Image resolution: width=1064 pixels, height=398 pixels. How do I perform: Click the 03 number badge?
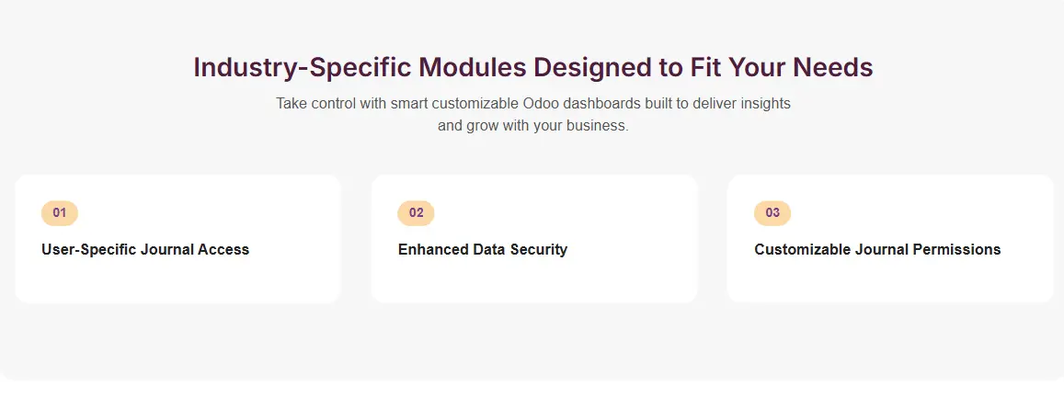[x=772, y=213]
